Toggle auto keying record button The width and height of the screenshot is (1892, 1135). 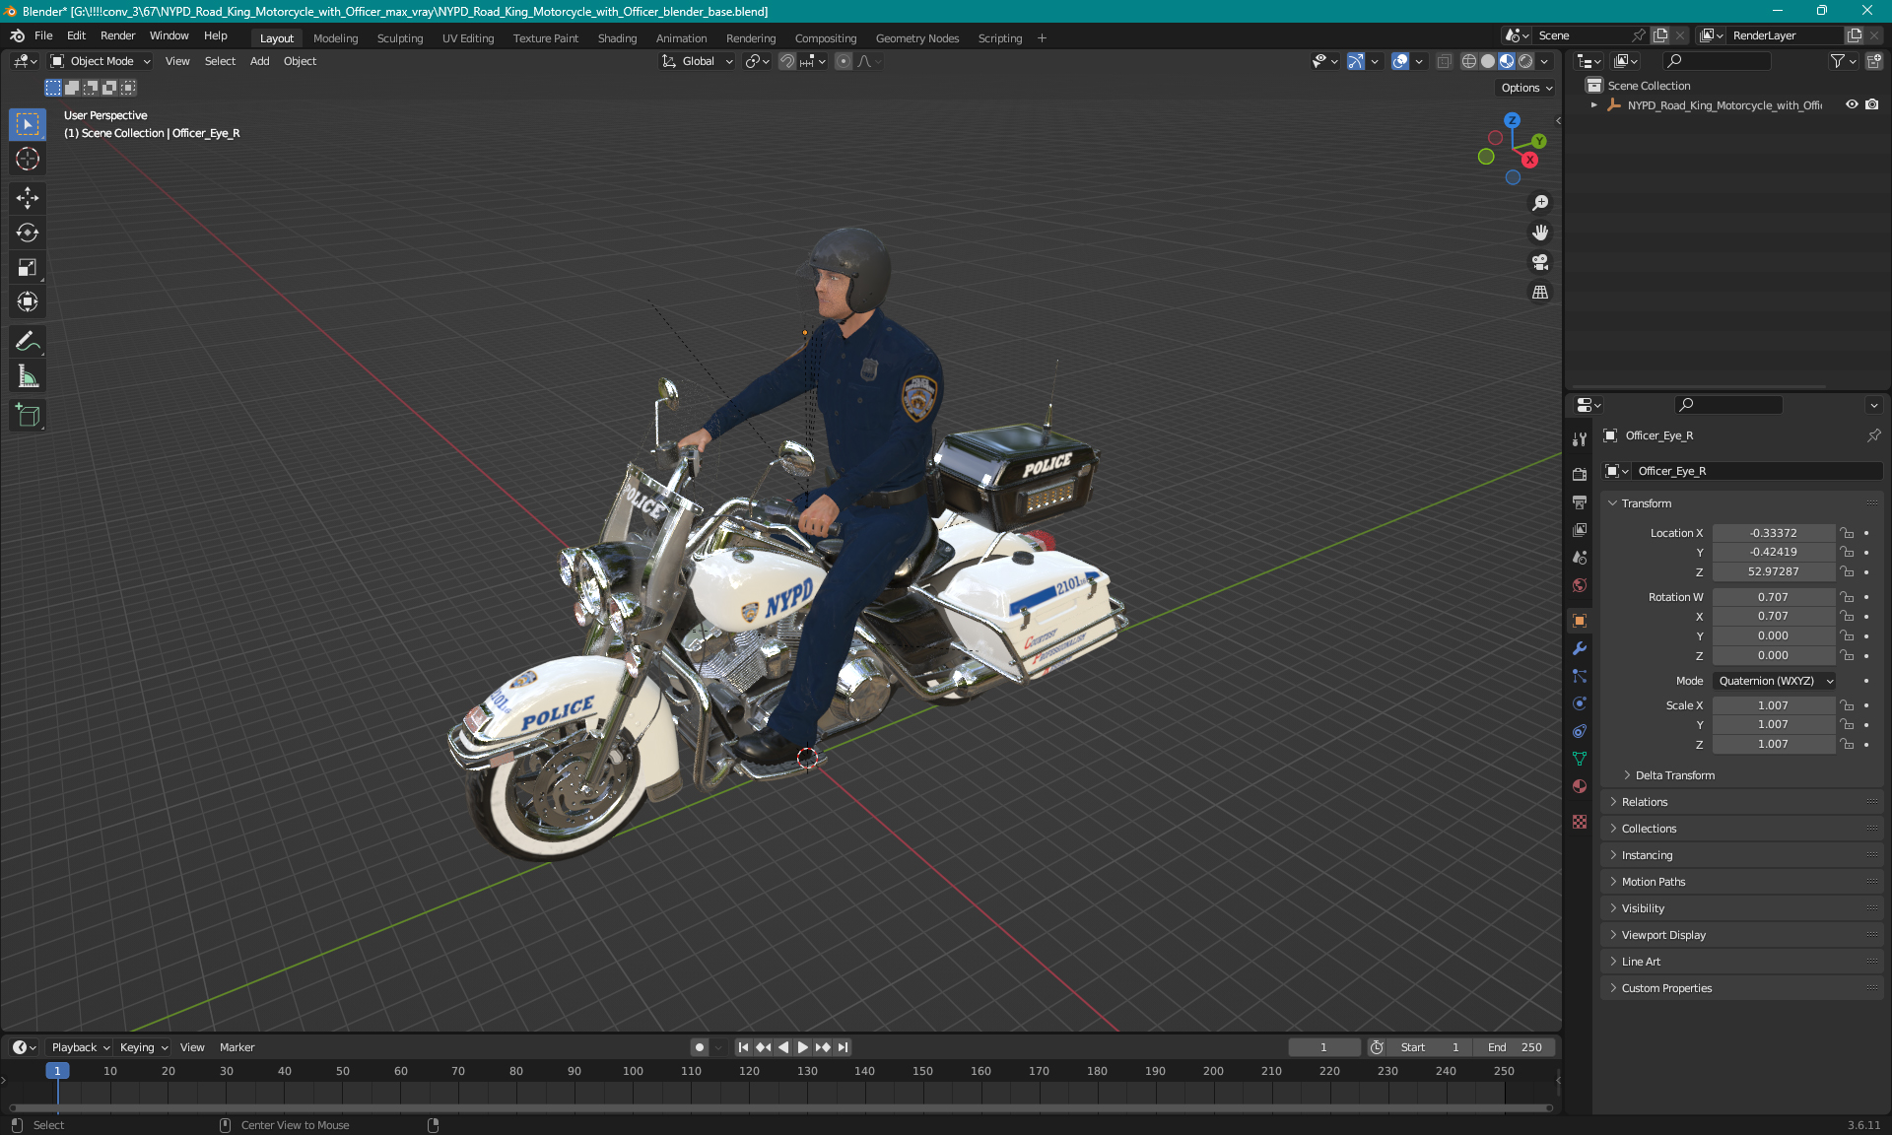[700, 1047]
